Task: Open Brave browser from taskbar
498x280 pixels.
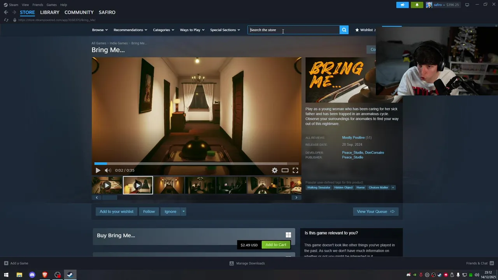Action: [45, 275]
